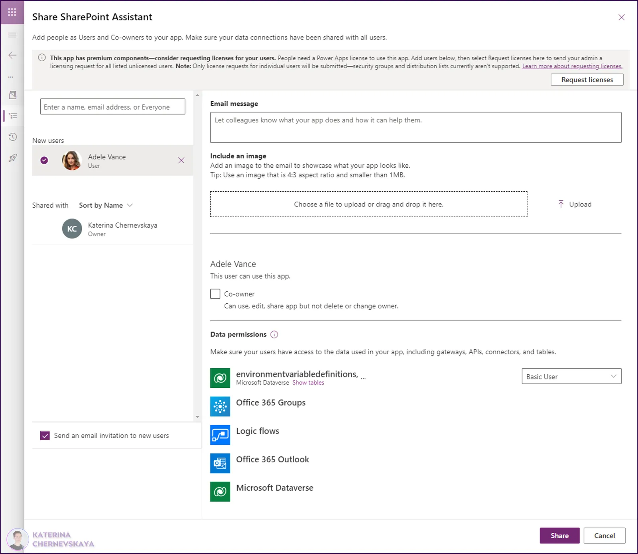Click the rocket publish icon in sidebar

coord(13,158)
